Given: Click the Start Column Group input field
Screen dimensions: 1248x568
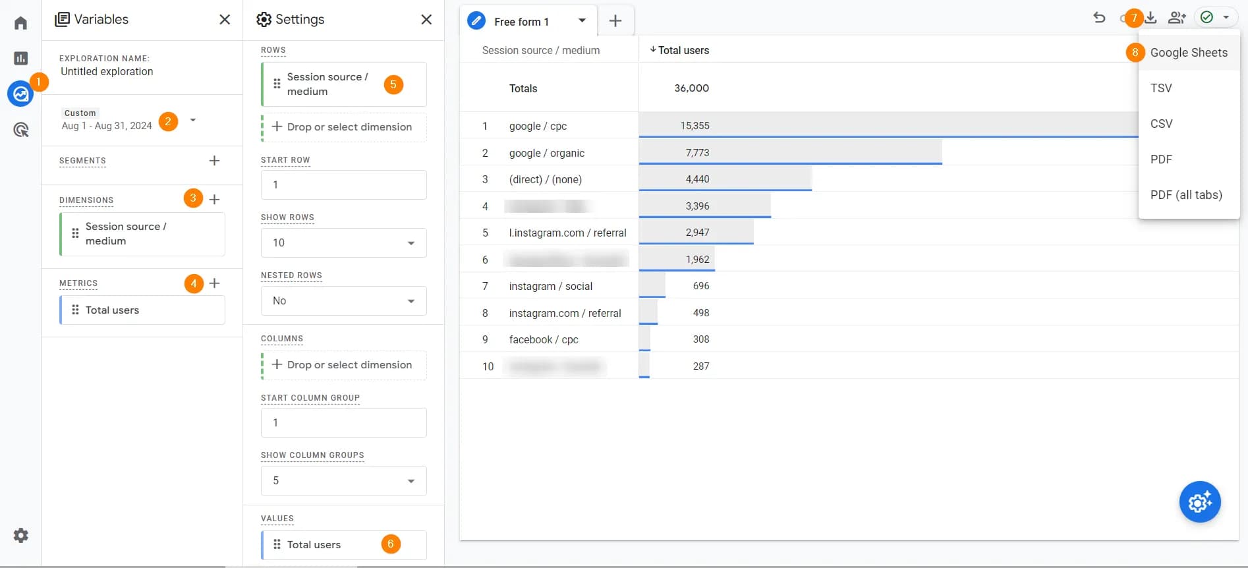Looking at the screenshot, I should [344, 423].
